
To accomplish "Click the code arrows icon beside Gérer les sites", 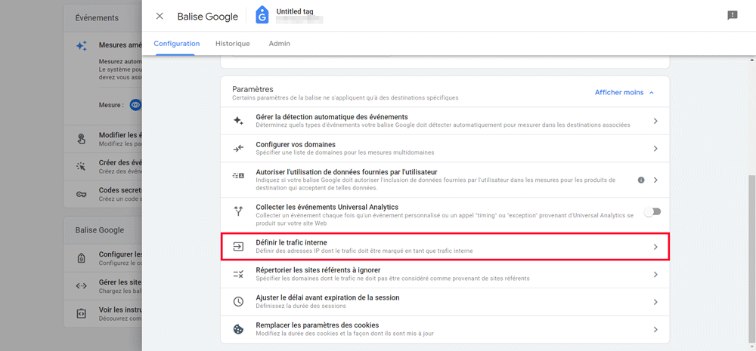I will coord(82,285).
